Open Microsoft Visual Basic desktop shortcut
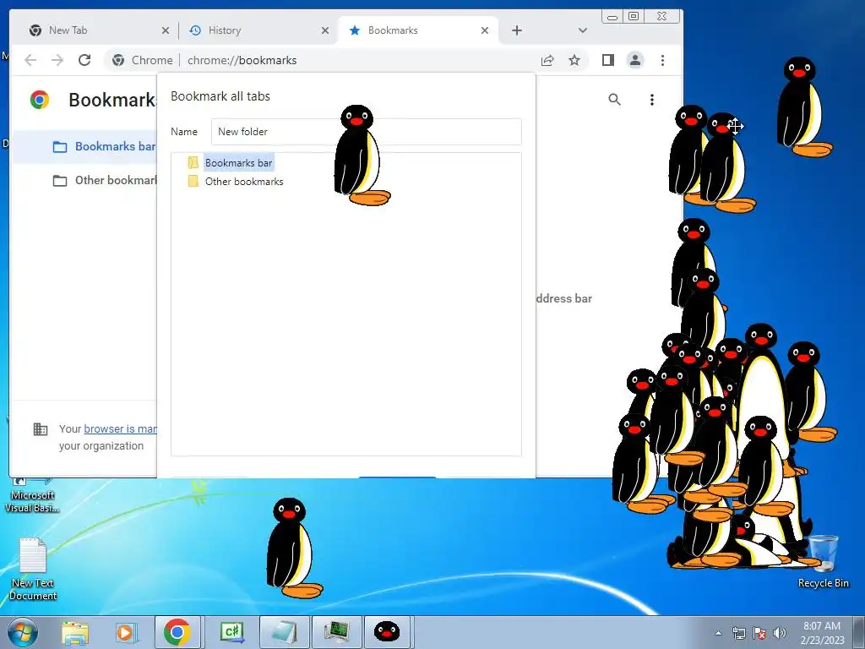The width and height of the screenshot is (865, 649). 32,494
